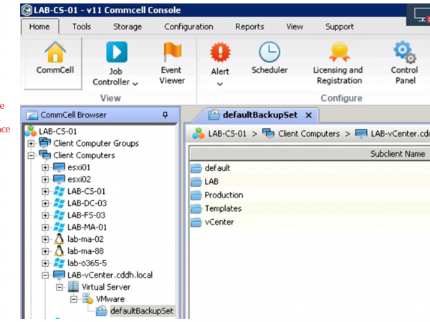Select the vCenter subclient row

coord(310,222)
